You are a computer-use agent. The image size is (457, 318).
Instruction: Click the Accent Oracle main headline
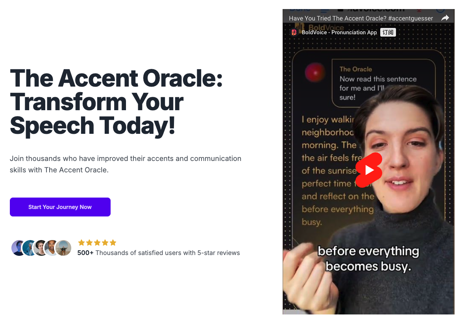point(116,102)
